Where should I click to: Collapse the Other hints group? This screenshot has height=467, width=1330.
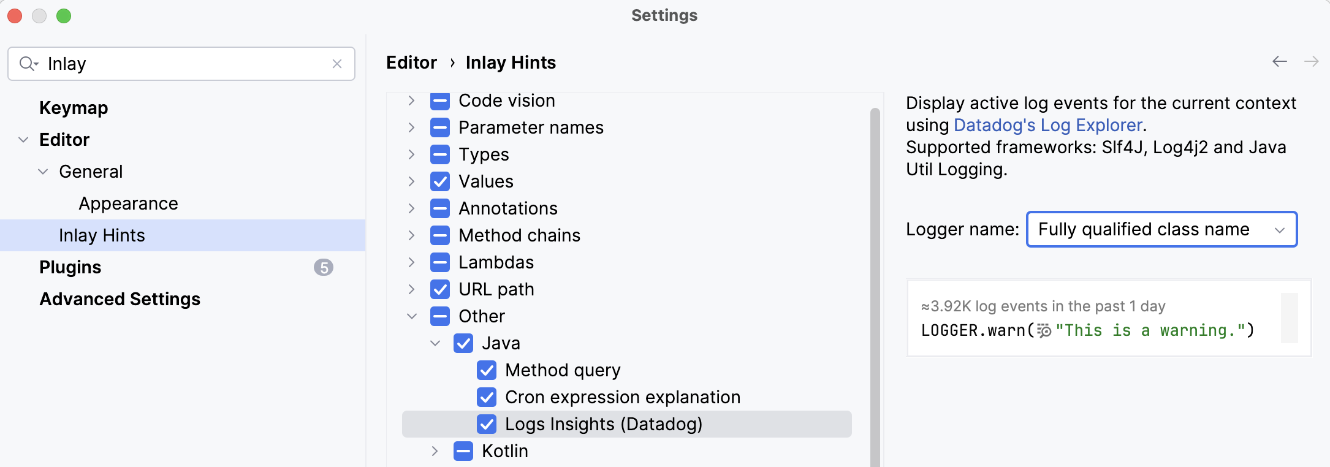[x=412, y=316]
